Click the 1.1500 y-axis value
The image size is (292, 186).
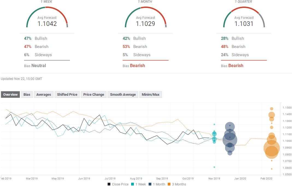287,107
